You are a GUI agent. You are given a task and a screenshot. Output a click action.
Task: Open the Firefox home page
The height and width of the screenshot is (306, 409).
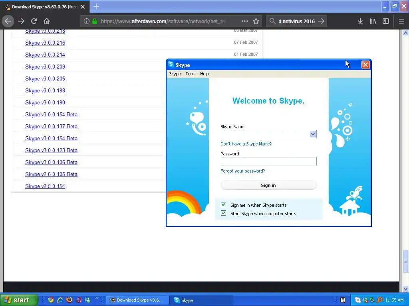(47, 21)
